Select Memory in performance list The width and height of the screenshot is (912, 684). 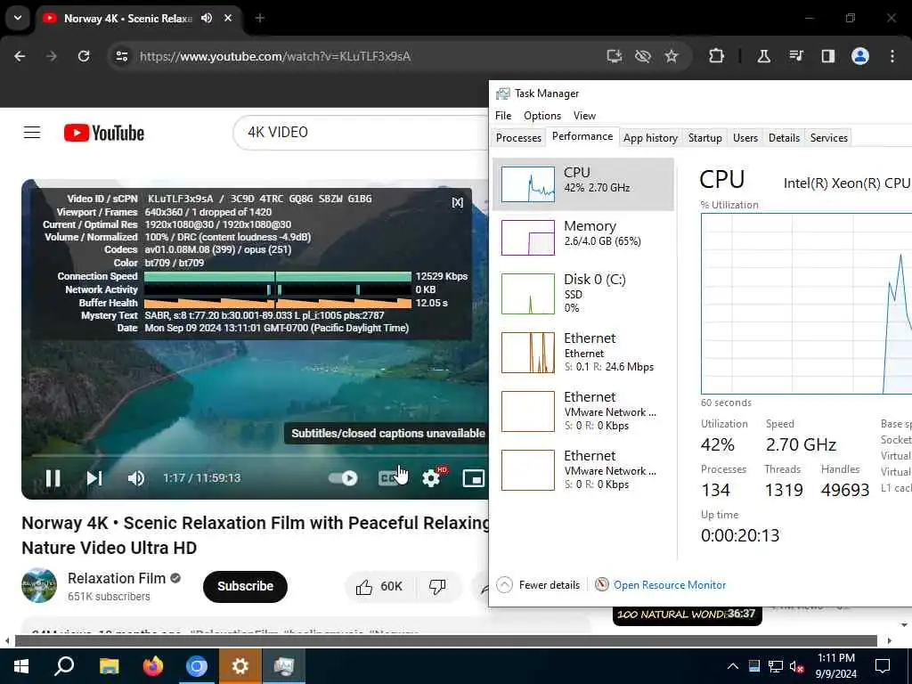coord(582,237)
